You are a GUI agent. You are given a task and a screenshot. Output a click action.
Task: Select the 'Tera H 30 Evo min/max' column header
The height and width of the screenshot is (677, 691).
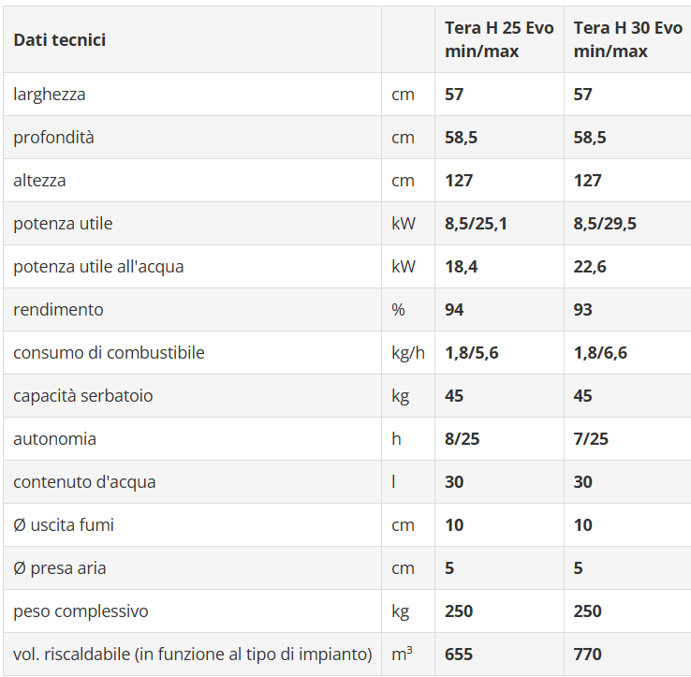(x=627, y=40)
